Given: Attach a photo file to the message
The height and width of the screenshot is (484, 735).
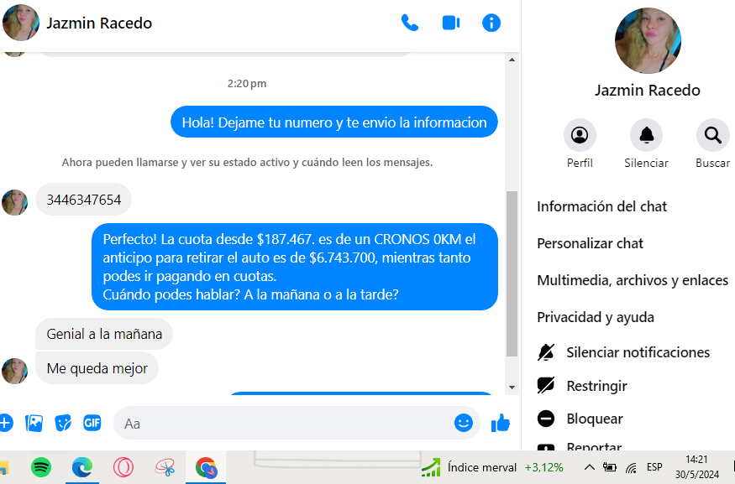Looking at the screenshot, I should pyautogui.click(x=34, y=423).
